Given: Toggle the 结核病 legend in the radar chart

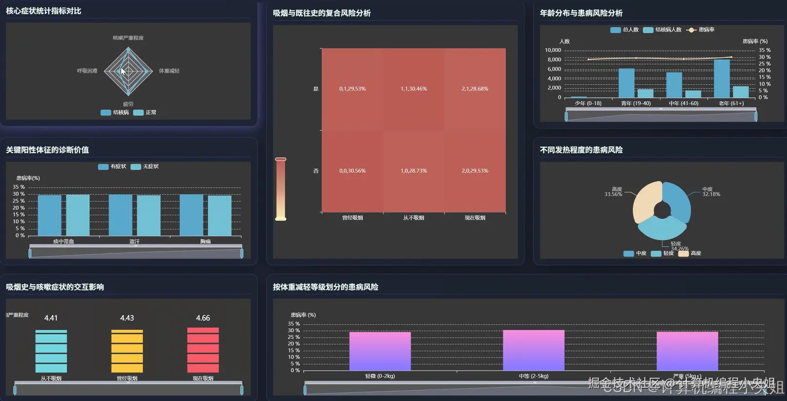Looking at the screenshot, I should tap(115, 112).
